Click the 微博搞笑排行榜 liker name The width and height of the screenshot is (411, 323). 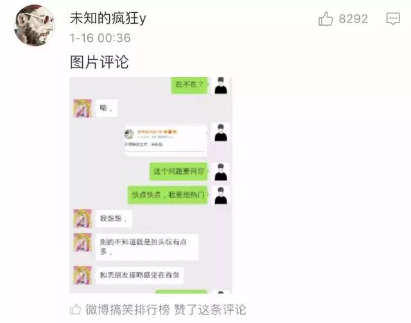[x=127, y=310]
